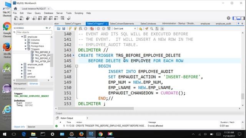Open File Explorer from the Windows taskbar
The height and width of the screenshot is (138, 246).
pyautogui.click(x=33, y=134)
